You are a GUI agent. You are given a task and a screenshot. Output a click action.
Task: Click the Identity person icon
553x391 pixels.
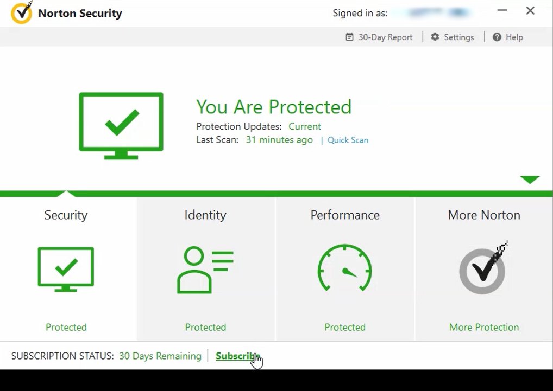coord(205,270)
